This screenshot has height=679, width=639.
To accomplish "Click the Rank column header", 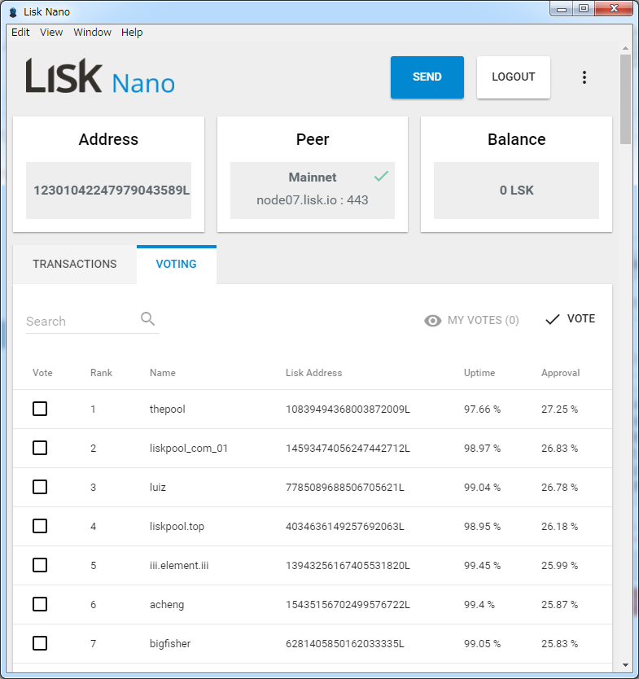I will [x=101, y=373].
